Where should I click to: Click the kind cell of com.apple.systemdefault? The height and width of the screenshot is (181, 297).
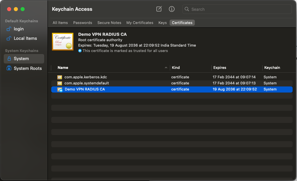pyautogui.click(x=180, y=83)
